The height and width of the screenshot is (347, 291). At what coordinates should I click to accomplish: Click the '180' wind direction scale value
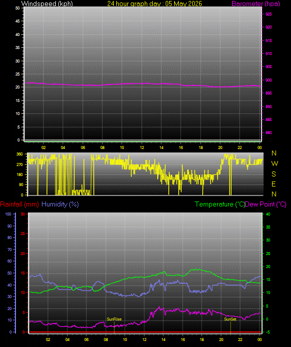tap(19, 174)
